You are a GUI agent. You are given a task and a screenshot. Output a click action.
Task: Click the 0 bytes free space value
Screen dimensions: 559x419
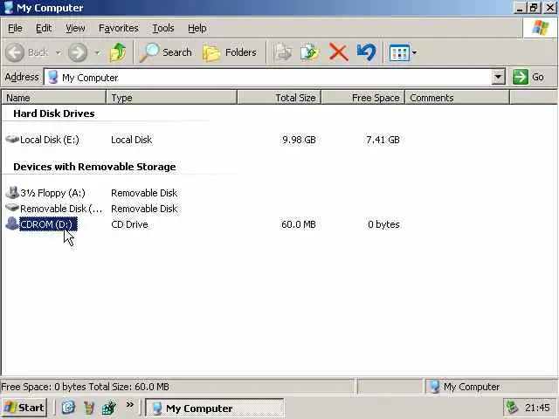pos(383,224)
